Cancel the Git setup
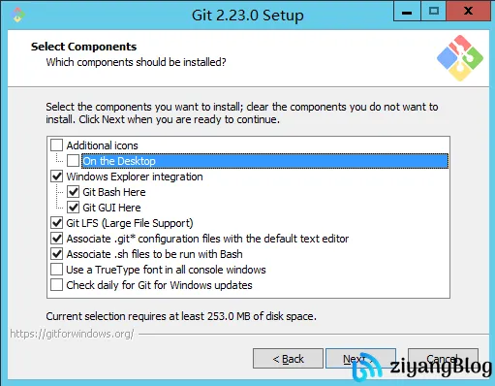This screenshot has height=386, width=495. 443,359
